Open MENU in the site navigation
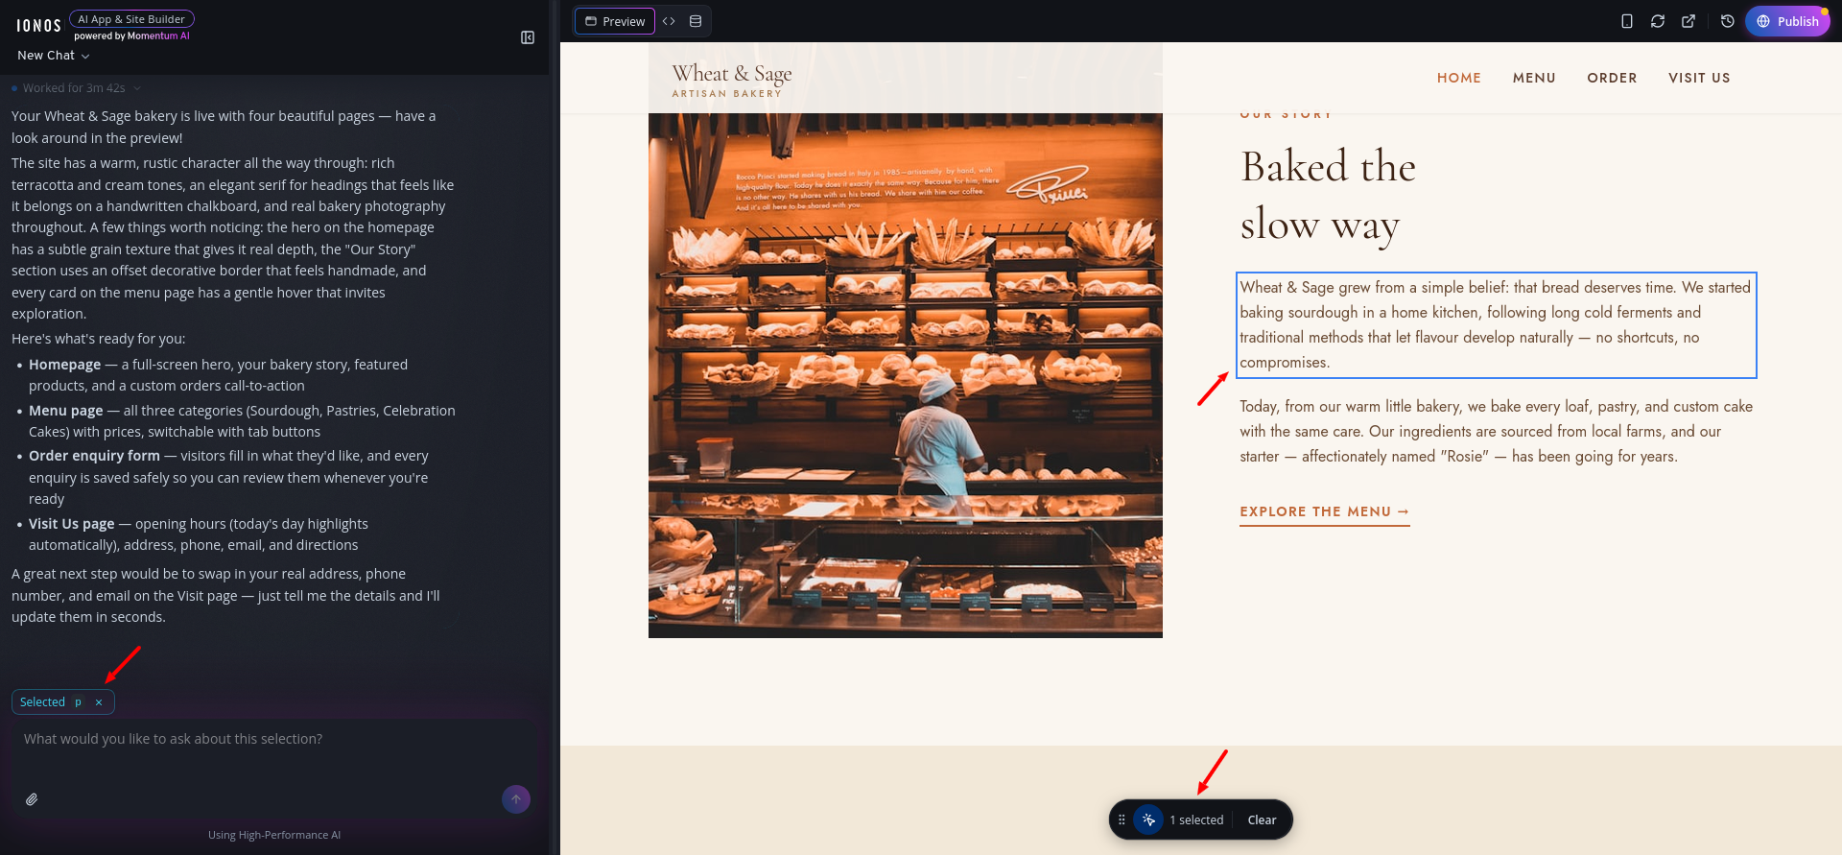The image size is (1842, 855). 1534,78
